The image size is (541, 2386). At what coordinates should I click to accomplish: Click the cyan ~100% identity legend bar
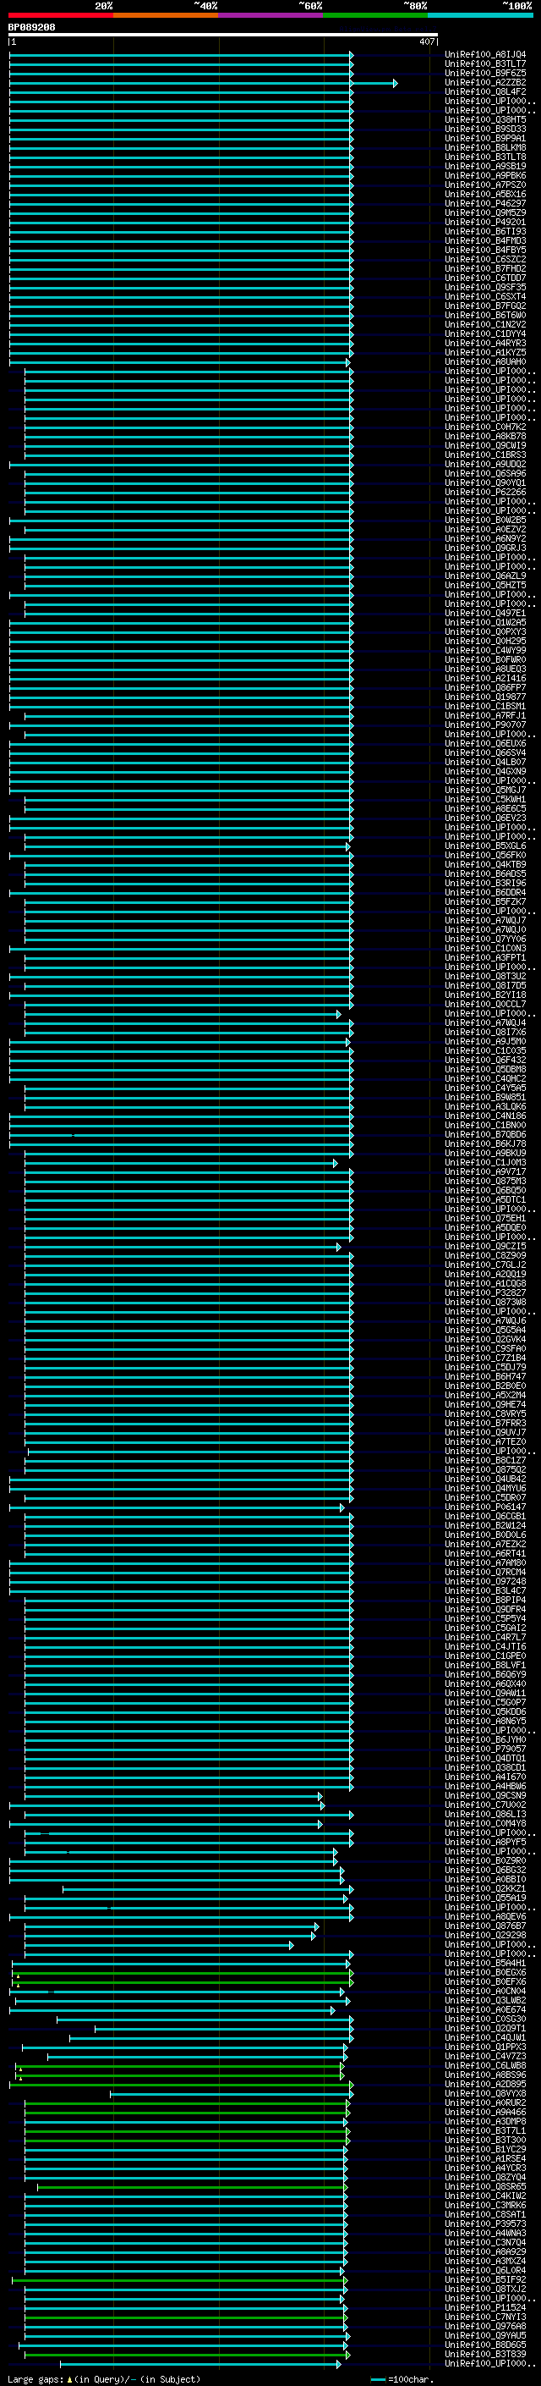(480, 15)
